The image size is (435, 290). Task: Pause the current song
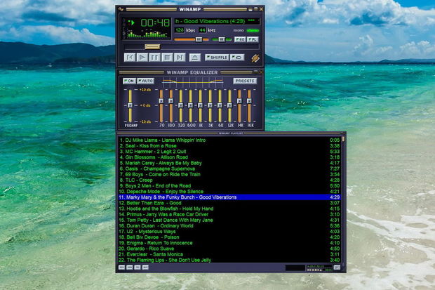click(x=154, y=57)
